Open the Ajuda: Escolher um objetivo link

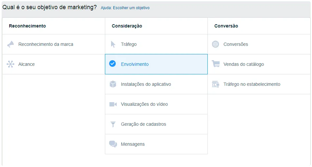[x=125, y=8]
